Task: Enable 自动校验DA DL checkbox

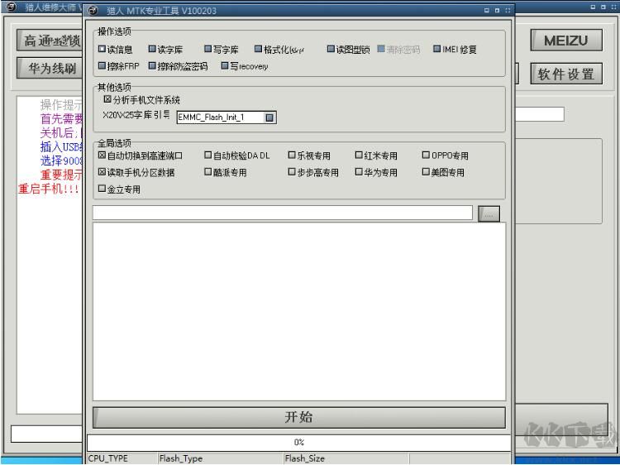Action: [x=208, y=155]
